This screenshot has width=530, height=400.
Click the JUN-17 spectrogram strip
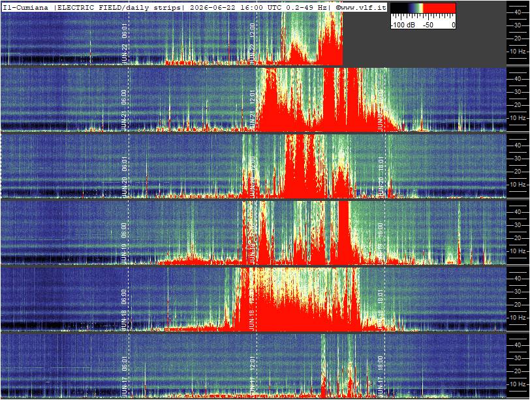coord(253,366)
